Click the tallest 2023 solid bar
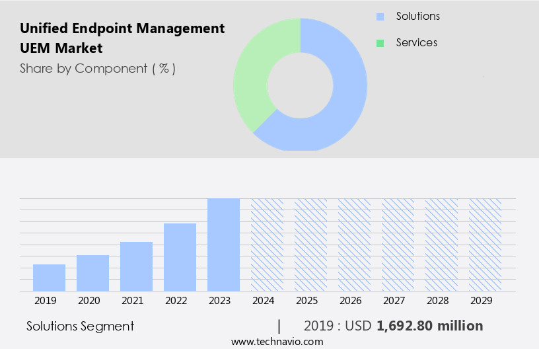The height and width of the screenshot is (349, 539). tap(223, 245)
